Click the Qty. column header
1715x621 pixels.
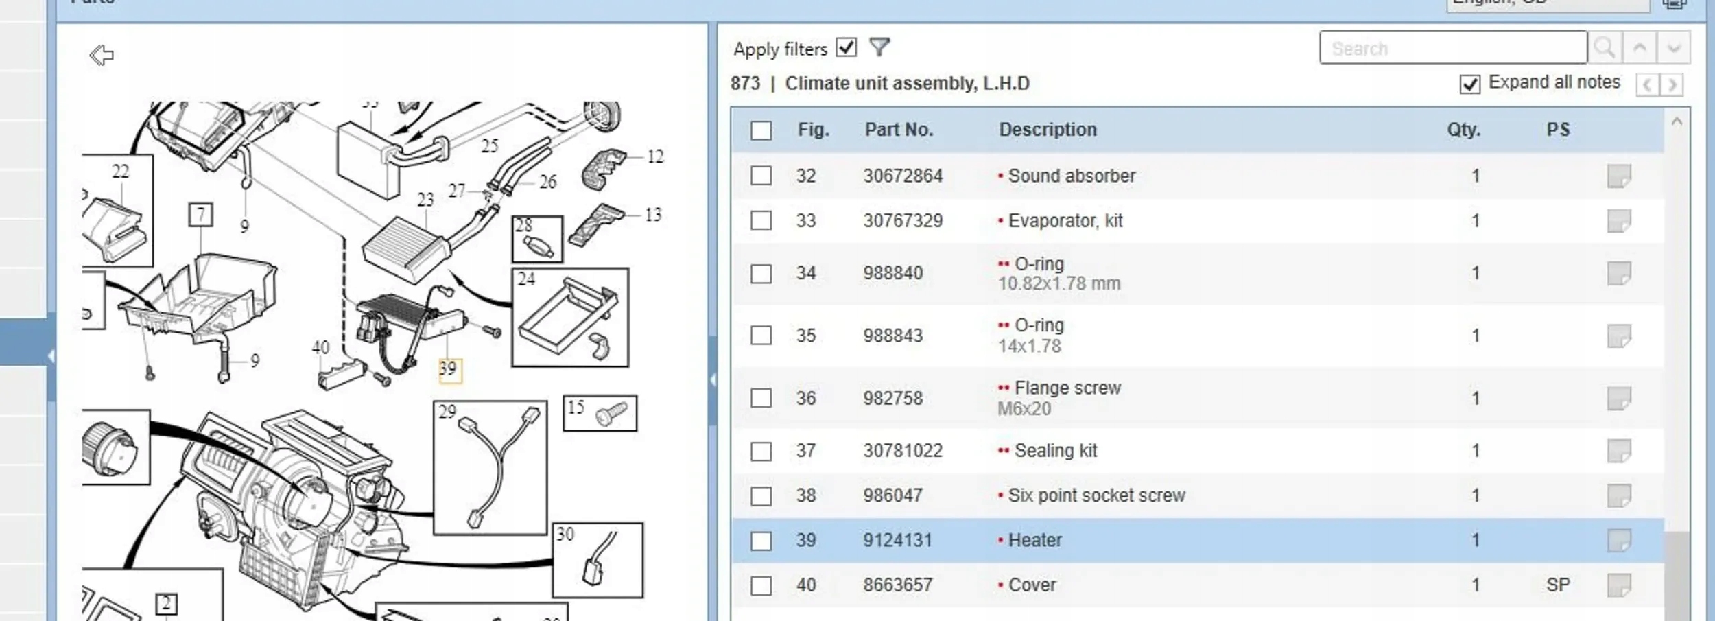pyautogui.click(x=1463, y=130)
